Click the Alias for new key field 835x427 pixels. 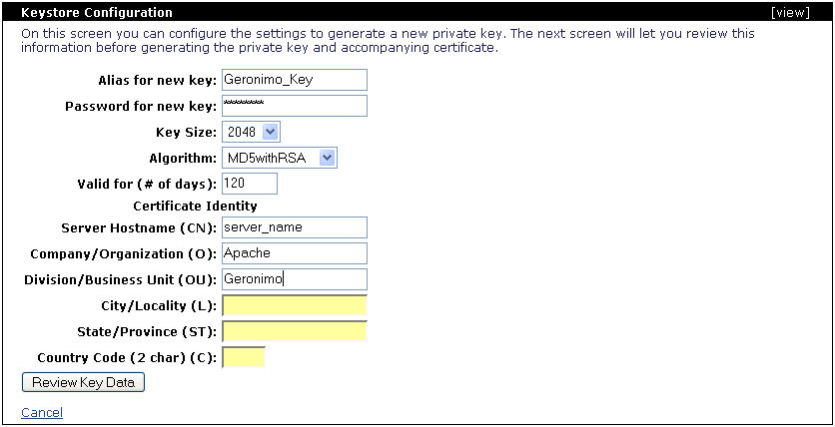tap(294, 80)
